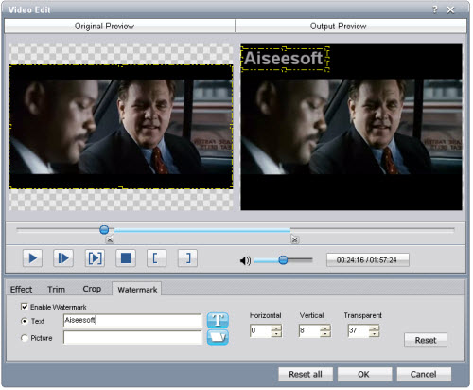The image size is (473, 390).
Task: Open help with the question mark icon
Action: [435, 9]
